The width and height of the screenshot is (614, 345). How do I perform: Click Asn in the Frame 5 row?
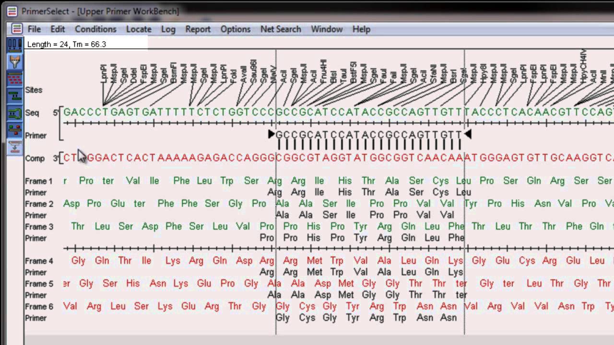(x=157, y=284)
